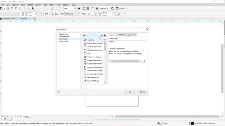Select Color Palette in the left tree

click(x=64, y=41)
